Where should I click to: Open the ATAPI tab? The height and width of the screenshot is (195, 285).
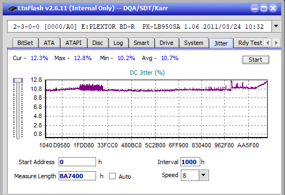click(73, 43)
